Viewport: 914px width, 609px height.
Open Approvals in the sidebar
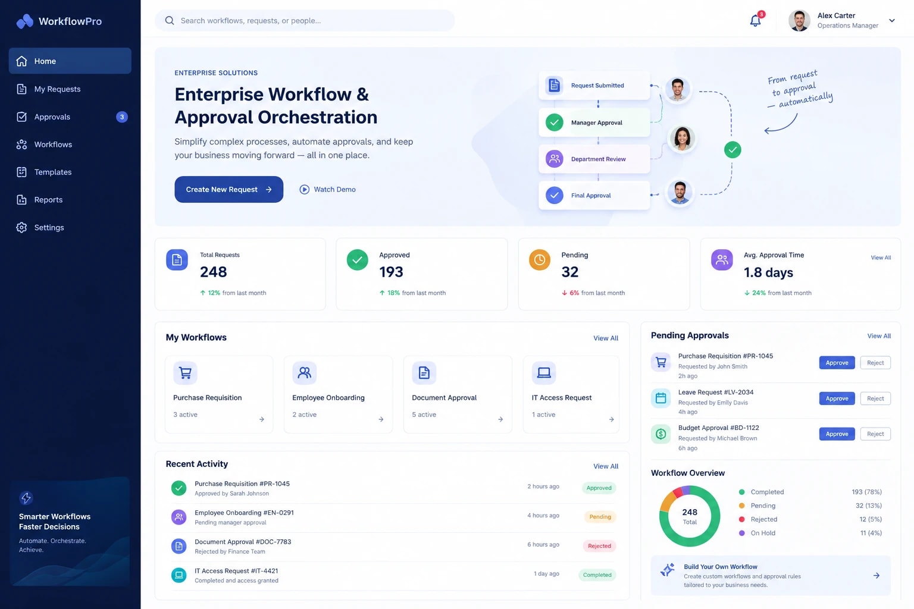(70, 117)
